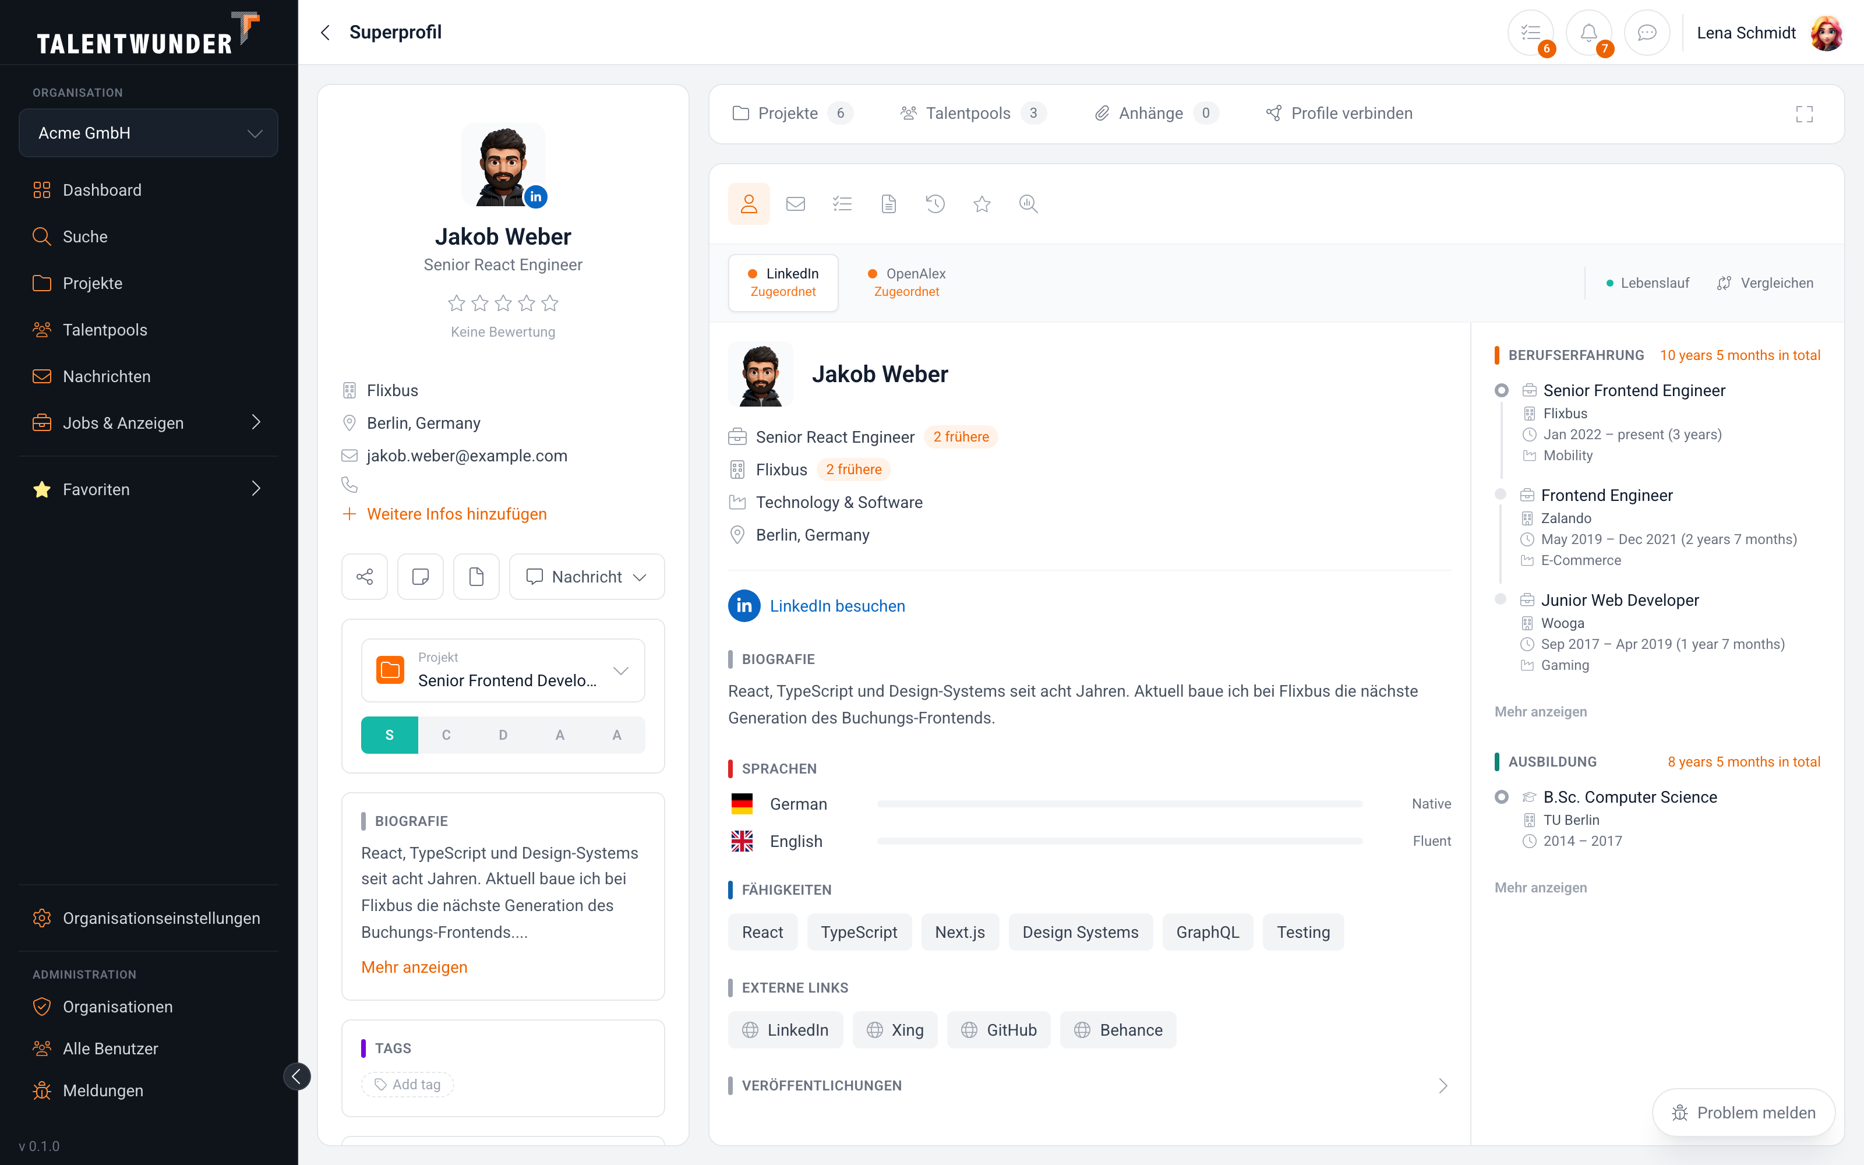This screenshot has height=1165, width=1864.
Task: Toggle the Lebenslauf view
Action: (x=1647, y=283)
